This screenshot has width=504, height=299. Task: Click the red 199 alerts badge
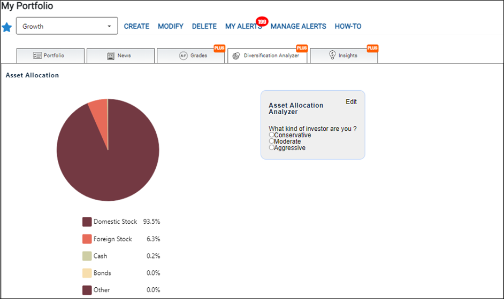[x=262, y=21]
